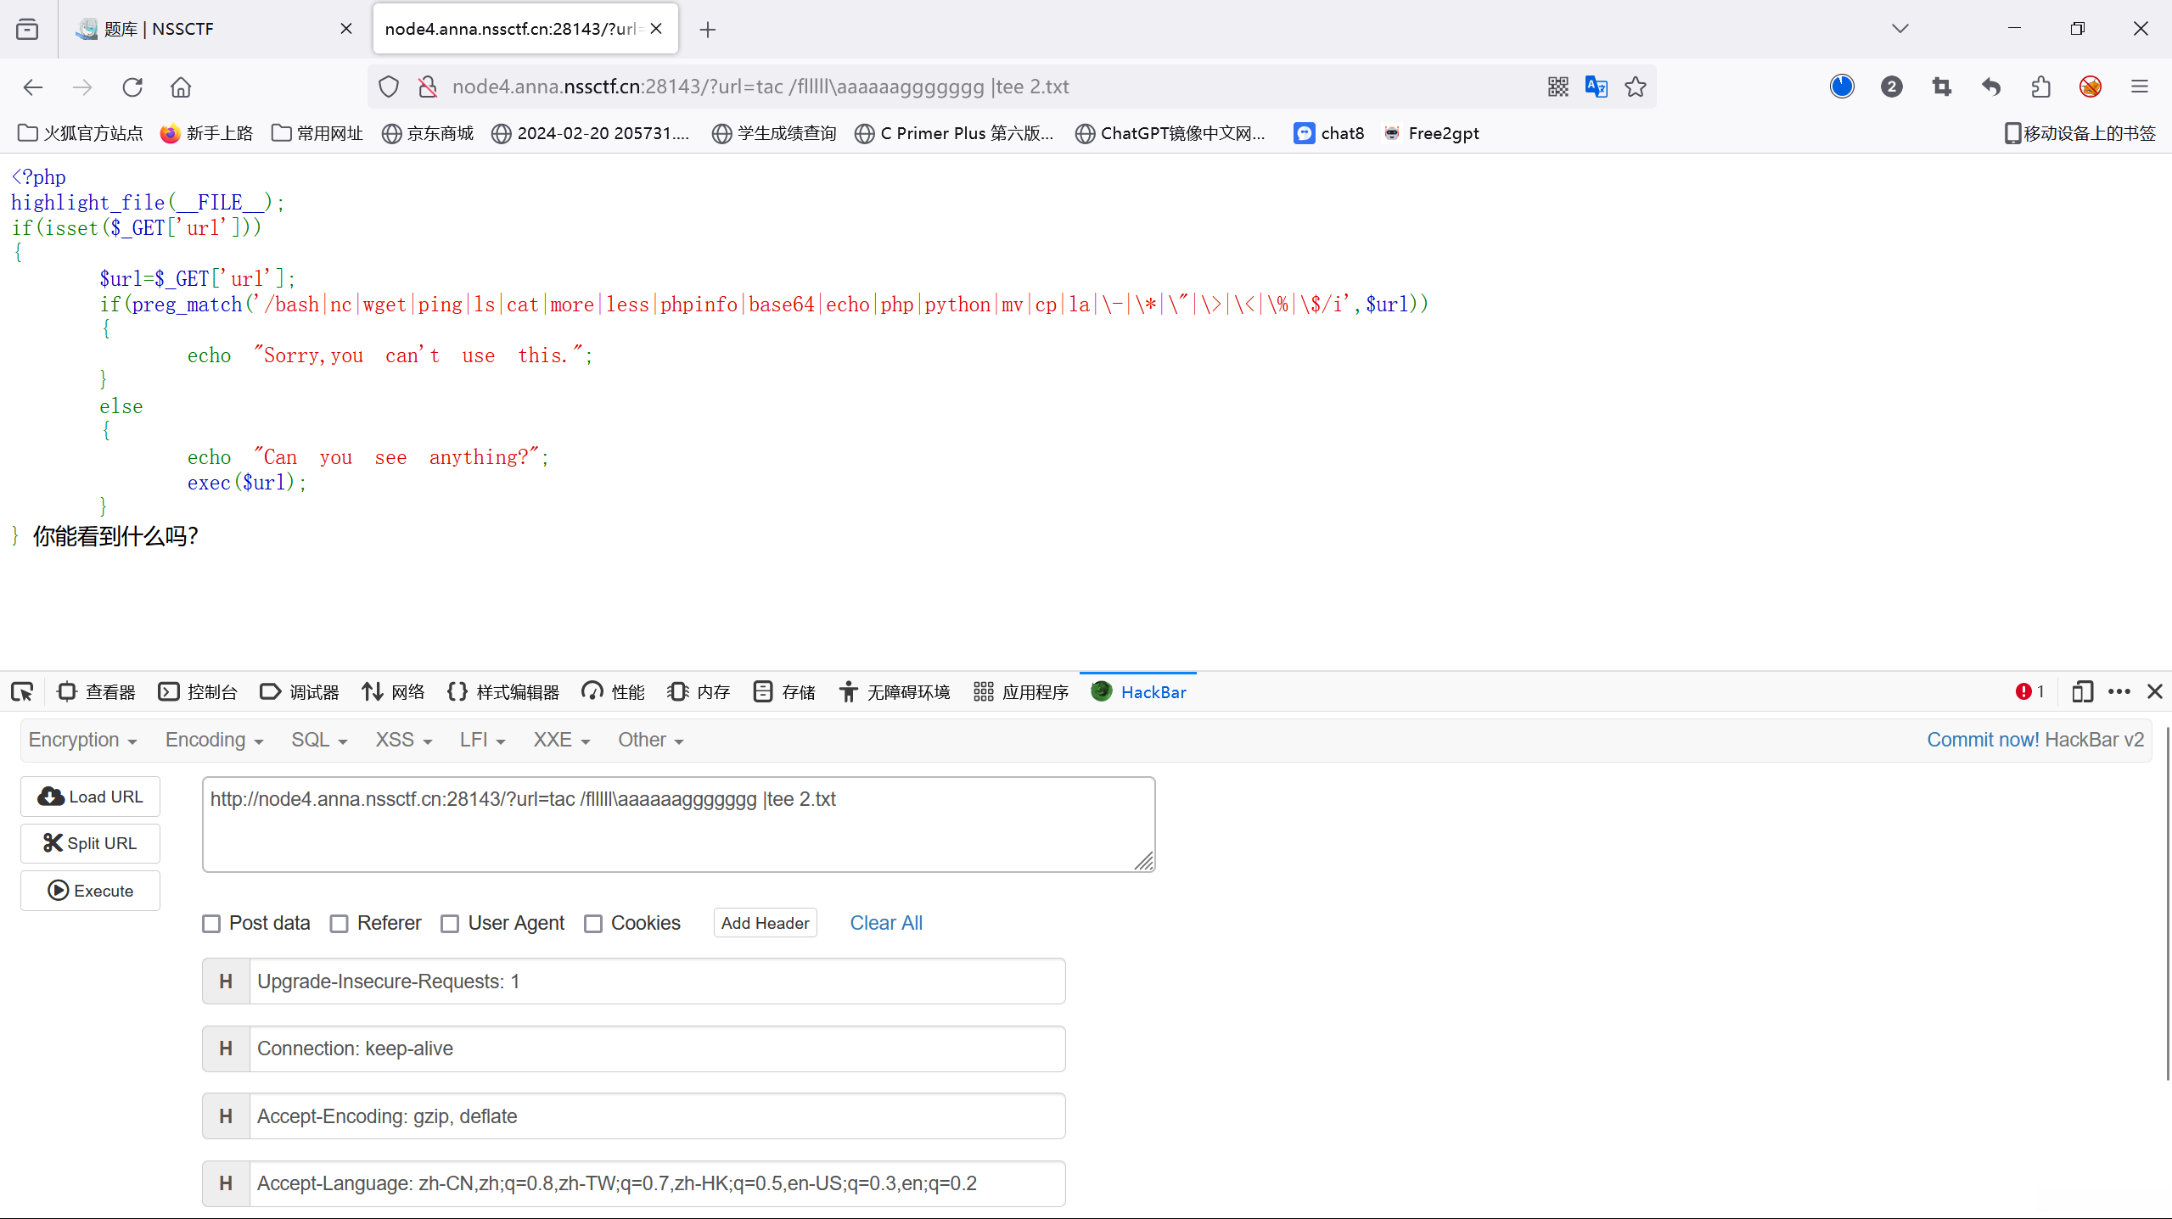Click the home page icon
Viewport: 2172px width, 1219px height.
pos(181,87)
